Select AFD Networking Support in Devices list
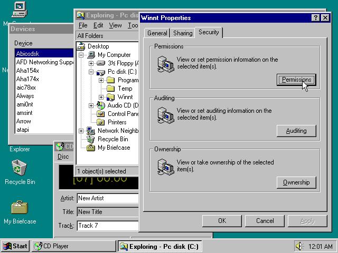 click(x=44, y=62)
